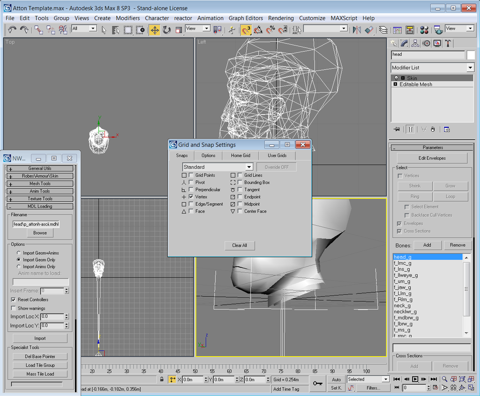Uncheck Reset Controllers checkbox

(x=13, y=300)
